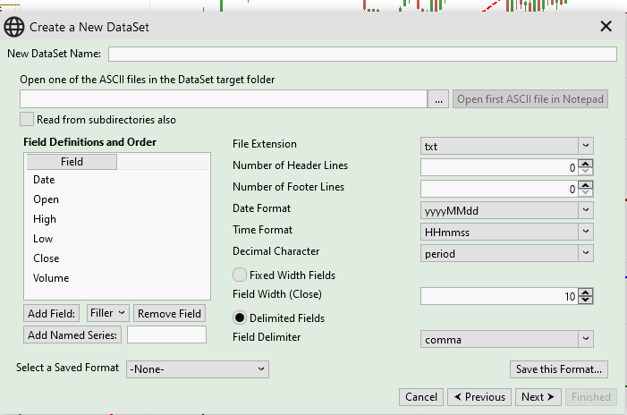Click the ASCII file path input box
This screenshot has height=415, width=627.
[x=224, y=99]
